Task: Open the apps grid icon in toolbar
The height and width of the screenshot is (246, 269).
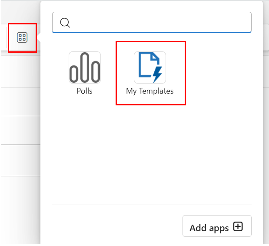Action: pos(22,37)
